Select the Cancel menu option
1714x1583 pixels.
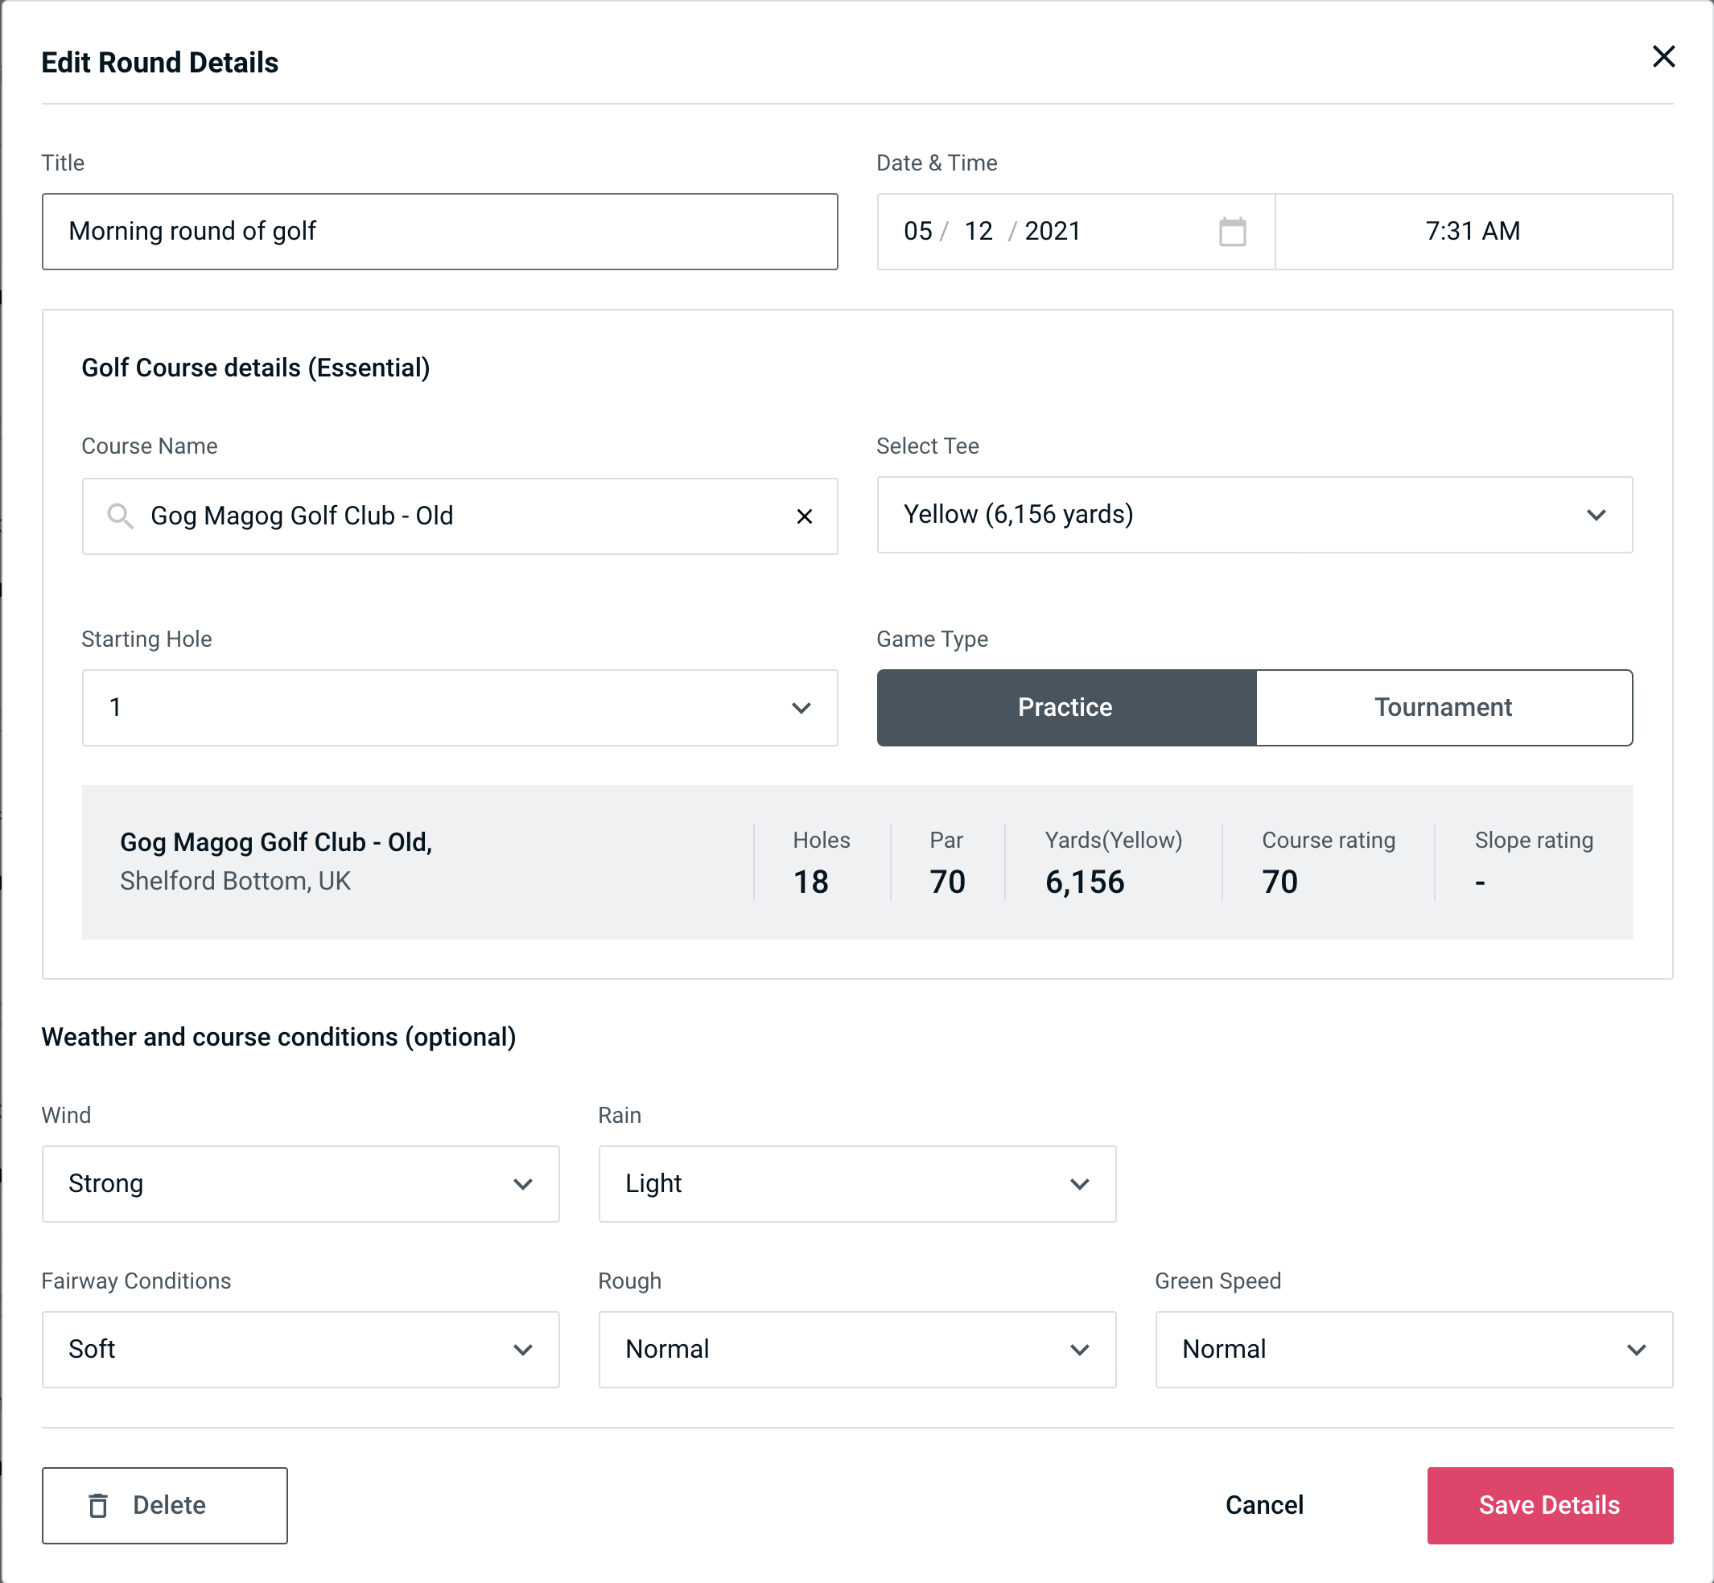click(x=1263, y=1504)
